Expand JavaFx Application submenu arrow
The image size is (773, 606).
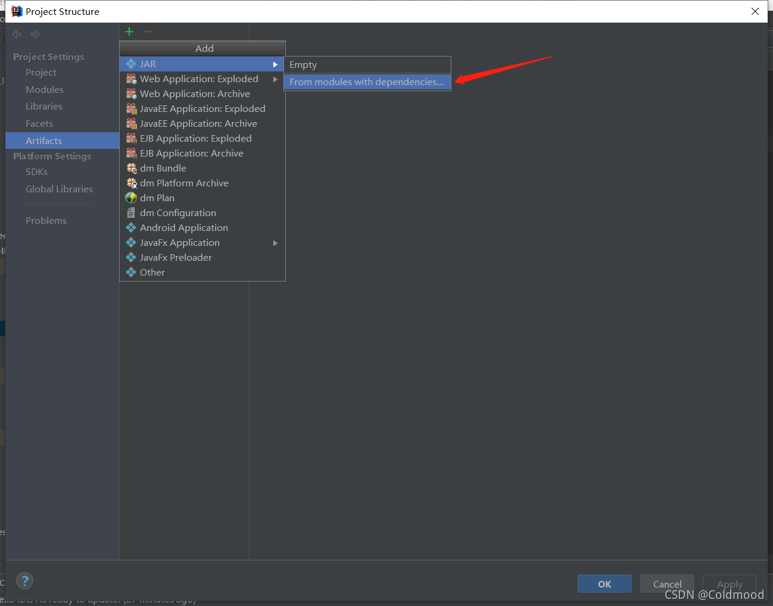[x=275, y=243]
